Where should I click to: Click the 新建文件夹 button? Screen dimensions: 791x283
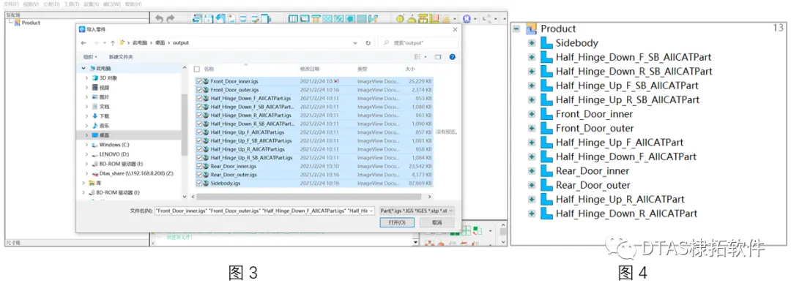coord(121,57)
